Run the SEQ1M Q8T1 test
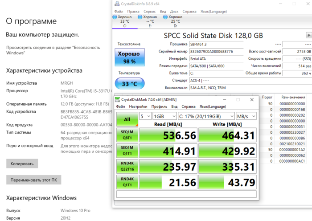Image resolution: width=312 pixels, height=221 pixels. tap(127, 135)
